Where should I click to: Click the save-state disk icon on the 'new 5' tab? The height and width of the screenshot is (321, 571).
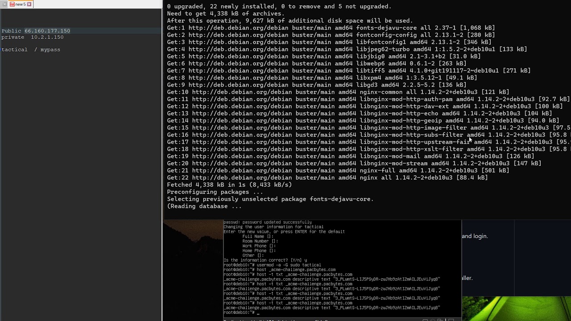[x=12, y=4]
